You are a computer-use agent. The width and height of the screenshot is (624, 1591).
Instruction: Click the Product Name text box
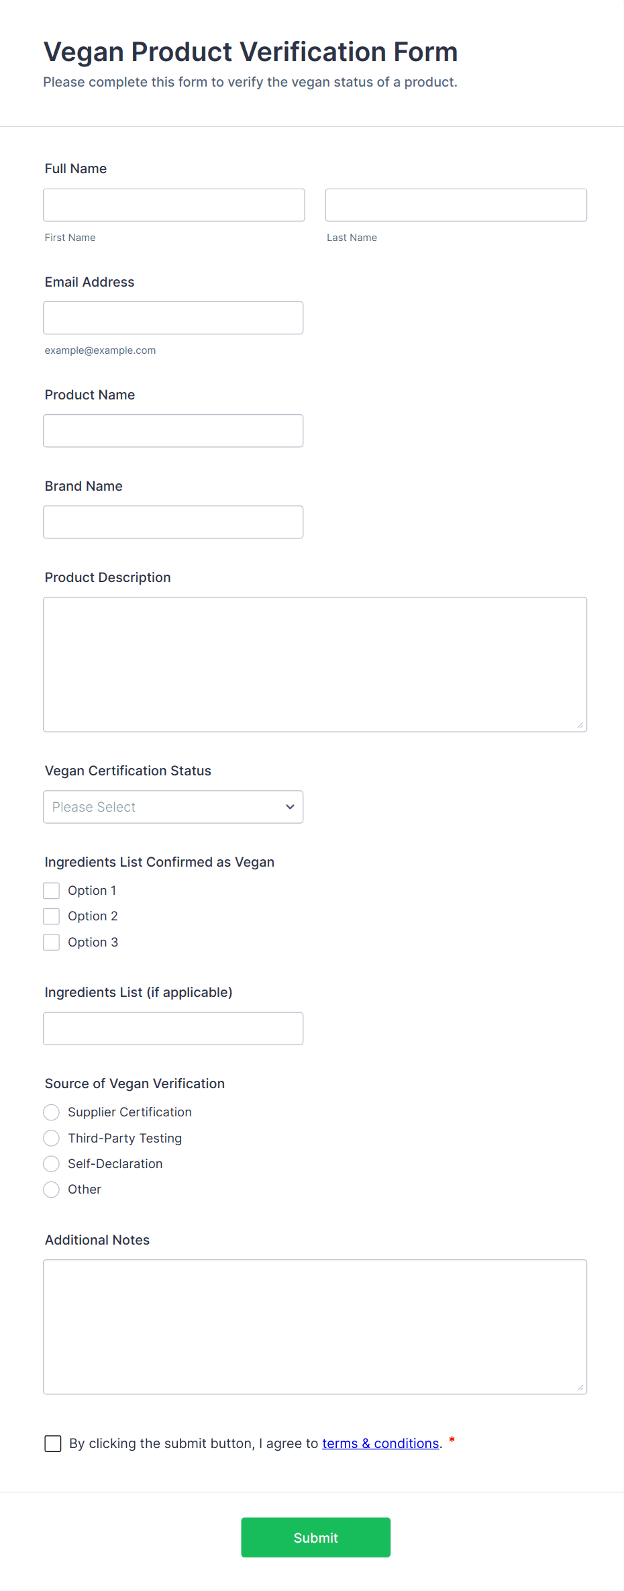[x=173, y=430]
